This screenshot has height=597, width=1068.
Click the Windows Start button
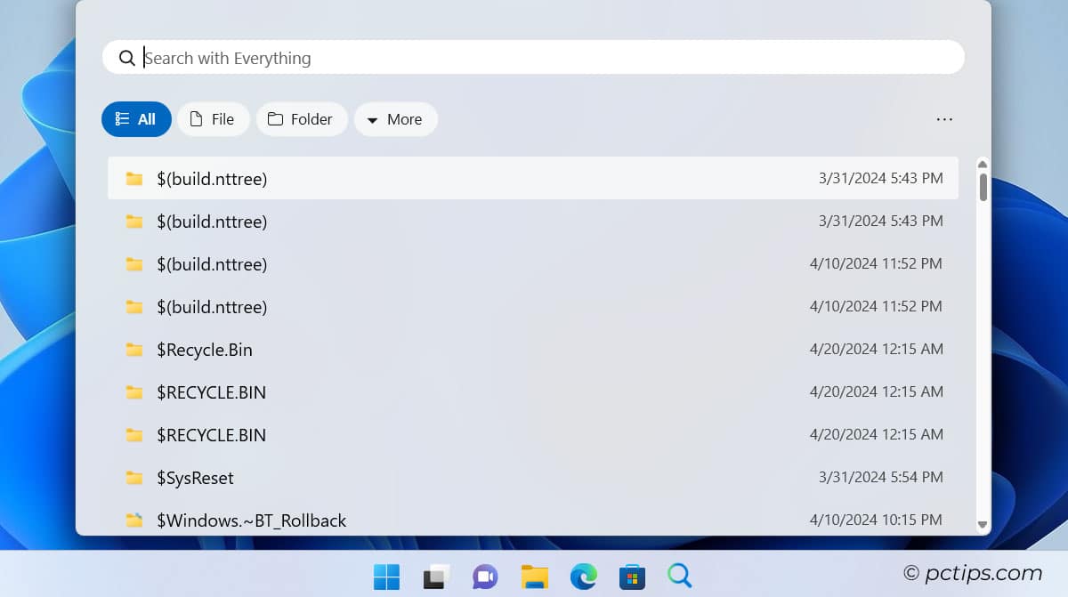point(386,577)
